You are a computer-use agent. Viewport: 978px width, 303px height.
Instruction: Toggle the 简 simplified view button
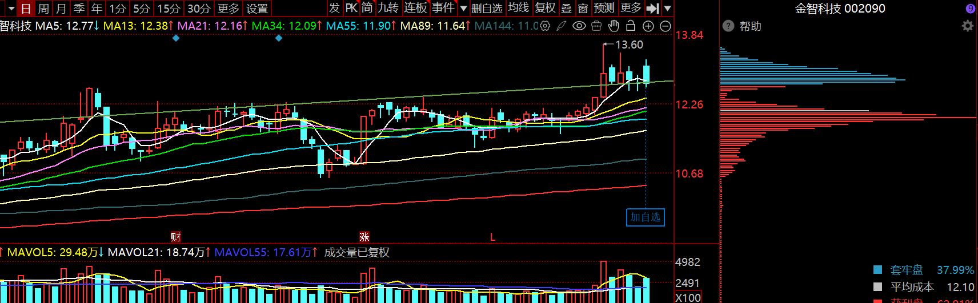367,8
